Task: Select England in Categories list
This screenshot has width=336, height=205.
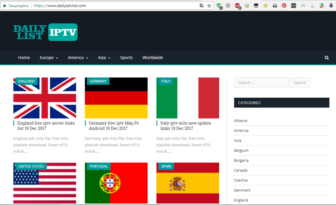Action: tap(241, 200)
